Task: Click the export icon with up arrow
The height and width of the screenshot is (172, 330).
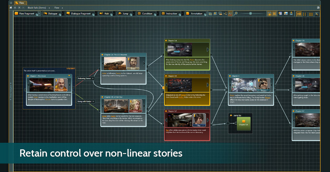Action: [291, 14]
